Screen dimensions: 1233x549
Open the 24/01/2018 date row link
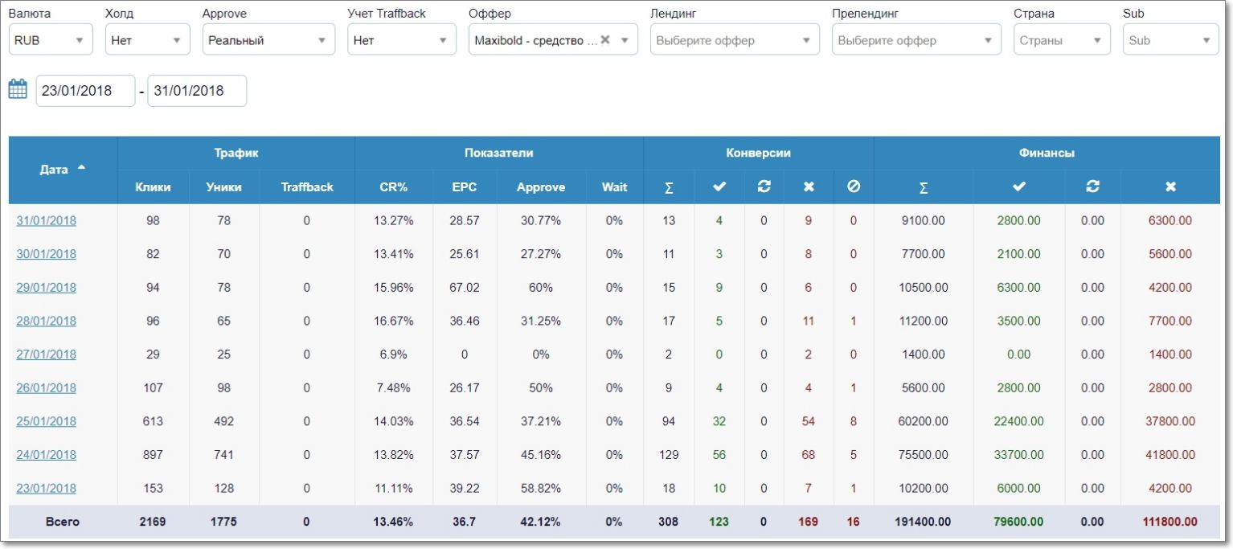(46, 455)
